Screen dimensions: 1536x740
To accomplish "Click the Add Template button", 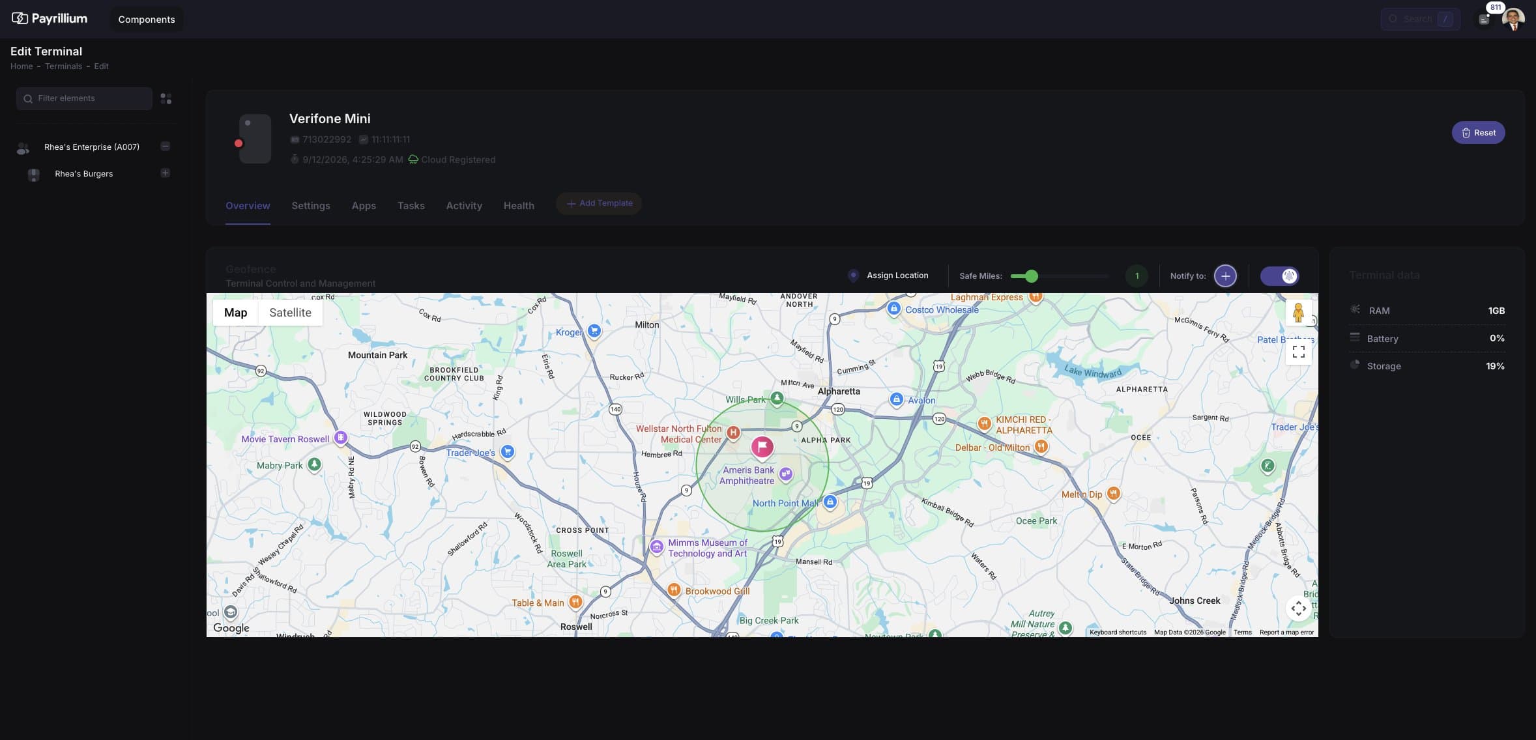I will (x=599, y=203).
